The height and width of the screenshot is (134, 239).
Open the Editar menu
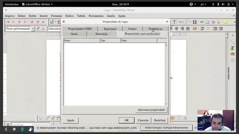click(x=22, y=16)
